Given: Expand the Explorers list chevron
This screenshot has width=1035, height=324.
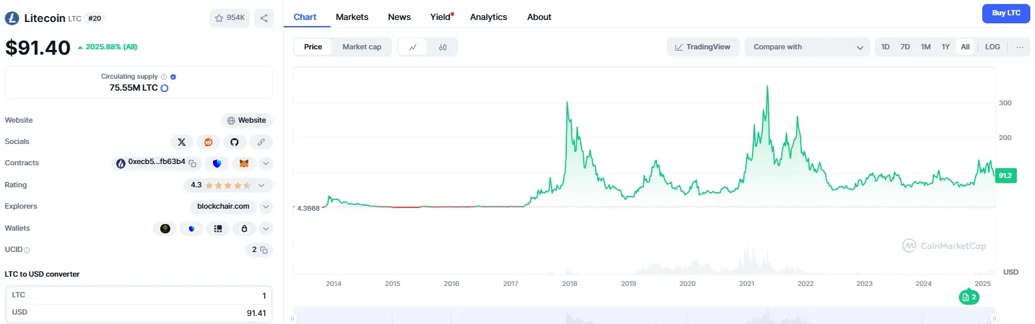Looking at the screenshot, I should [x=266, y=207].
